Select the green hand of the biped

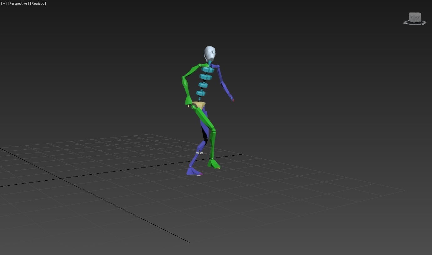(x=188, y=101)
